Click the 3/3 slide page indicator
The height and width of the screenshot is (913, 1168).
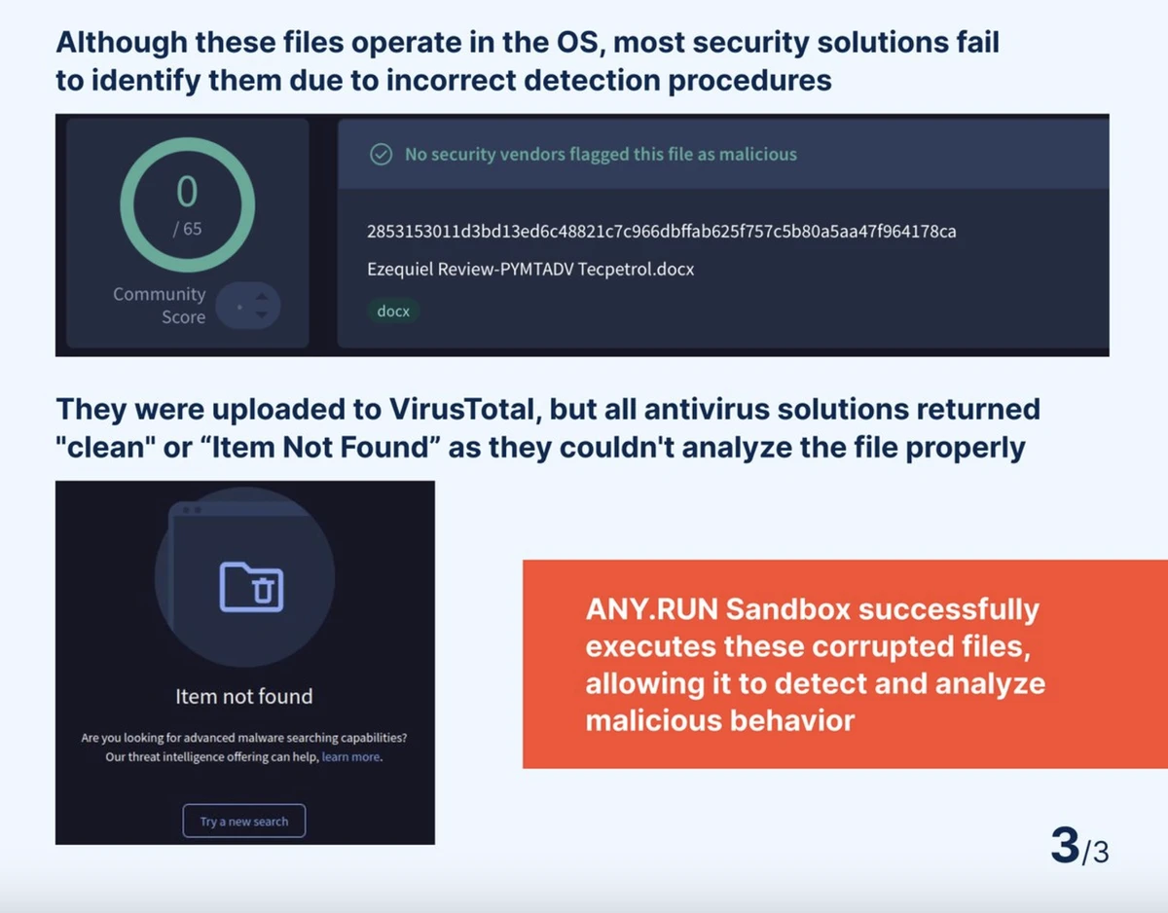point(1078,847)
